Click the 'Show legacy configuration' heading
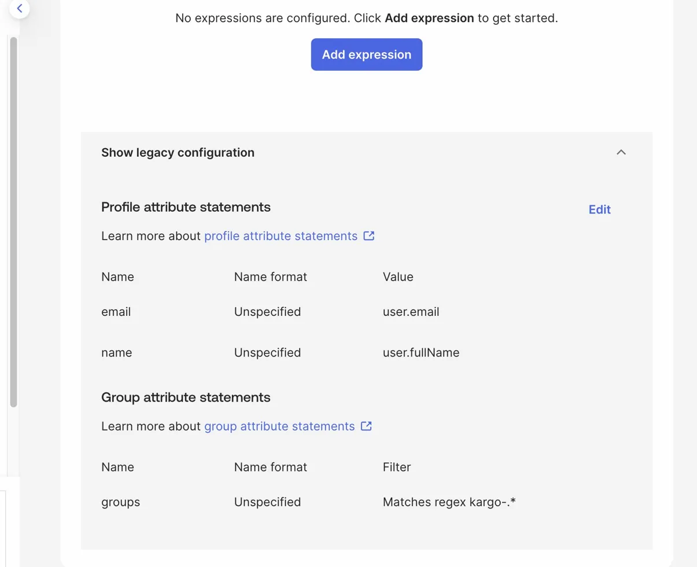Viewport: 697px width, 567px height. click(178, 153)
